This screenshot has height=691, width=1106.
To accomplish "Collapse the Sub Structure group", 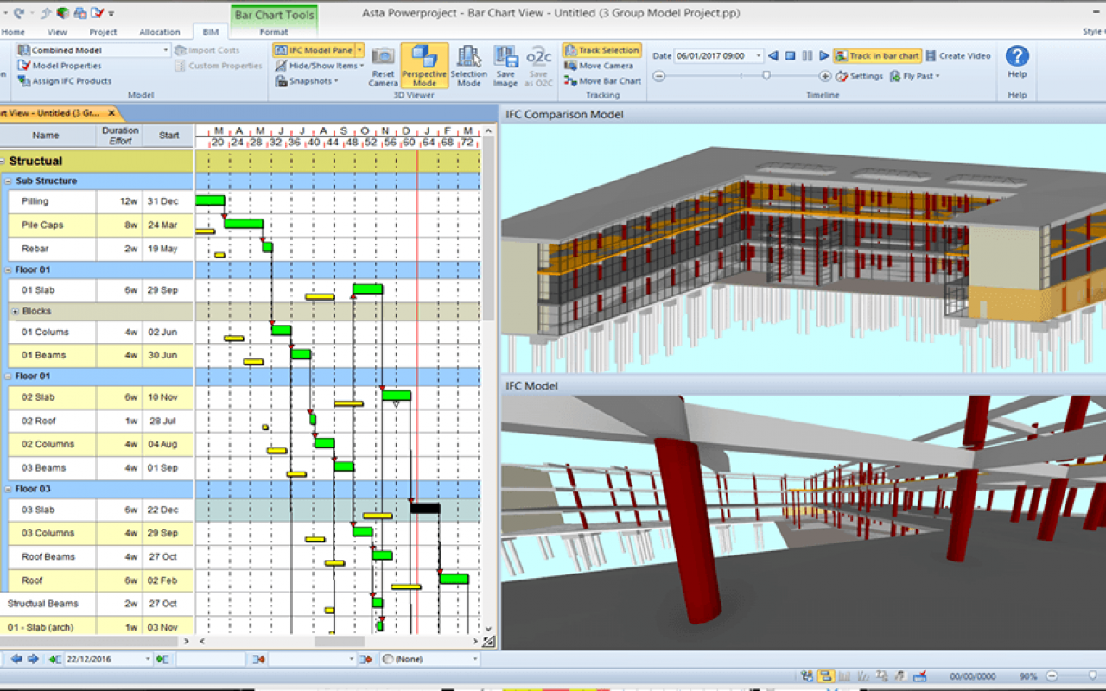I will (8, 181).
